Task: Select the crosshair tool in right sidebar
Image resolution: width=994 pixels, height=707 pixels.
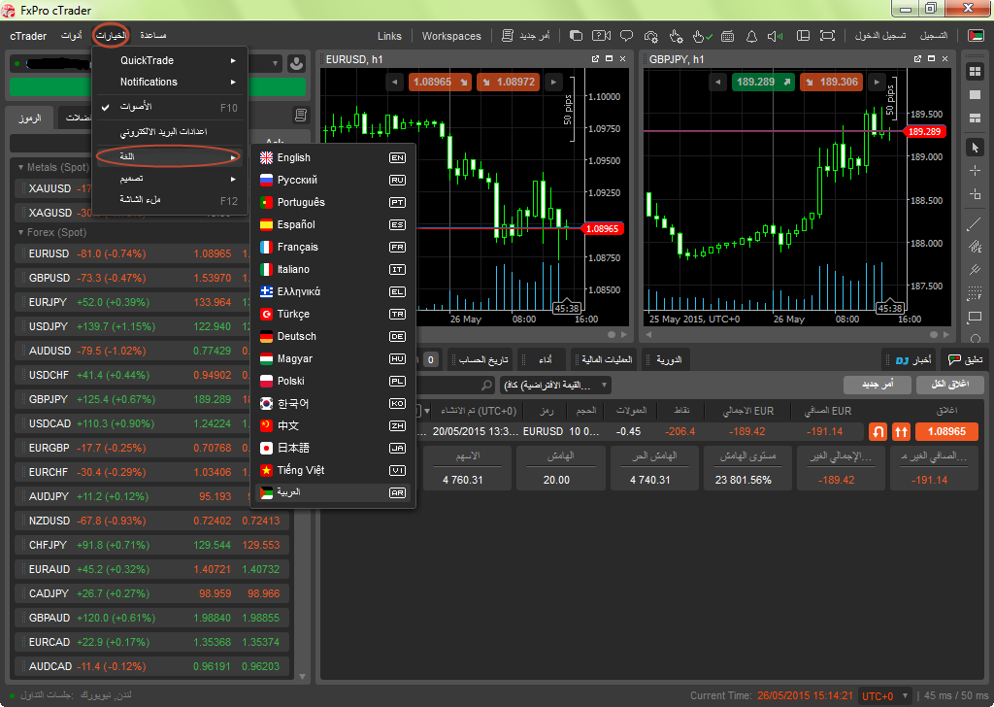Action: [975, 171]
